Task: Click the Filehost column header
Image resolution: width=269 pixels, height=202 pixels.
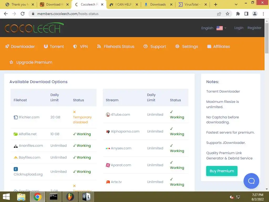Action: (x=20, y=100)
